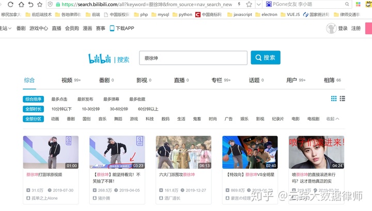Click the 下载APP phone icon
The height and width of the screenshot is (211, 372).
pos(112,28)
